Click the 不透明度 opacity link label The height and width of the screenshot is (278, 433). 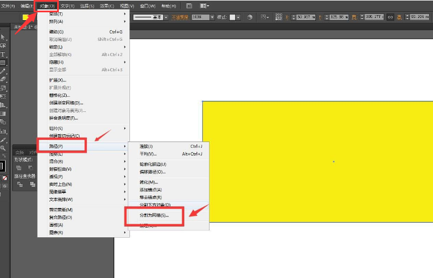179,17
